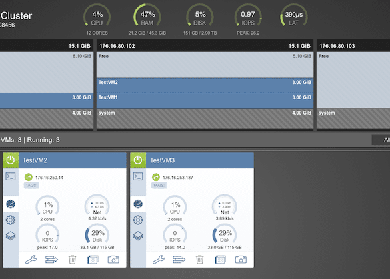The width and height of the screenshot is (390, 279).
Task: Click Free memory area of node 176.16.80.102
Action: 205,65
